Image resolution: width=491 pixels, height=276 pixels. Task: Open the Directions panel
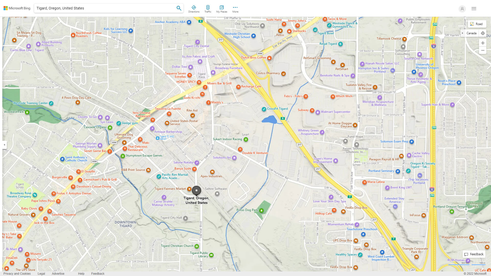tap(194, 8)
